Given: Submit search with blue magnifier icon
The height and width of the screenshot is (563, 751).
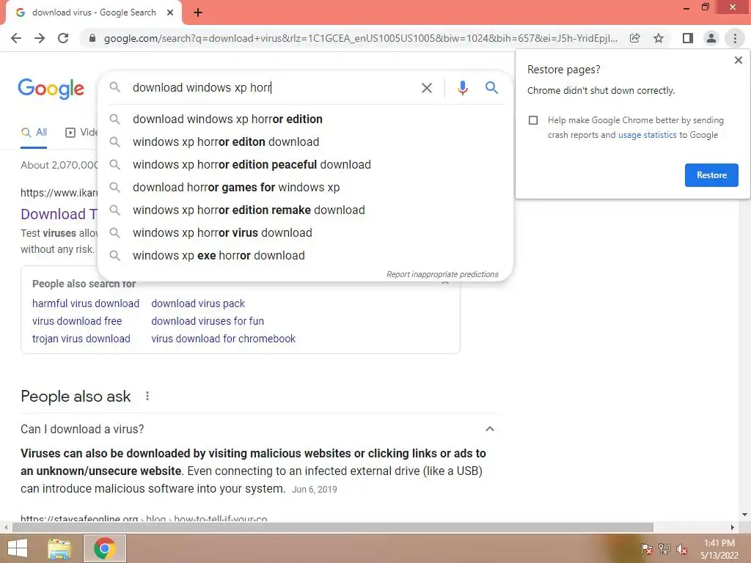Looking at the screenshot, I should (x=491, y=88).
